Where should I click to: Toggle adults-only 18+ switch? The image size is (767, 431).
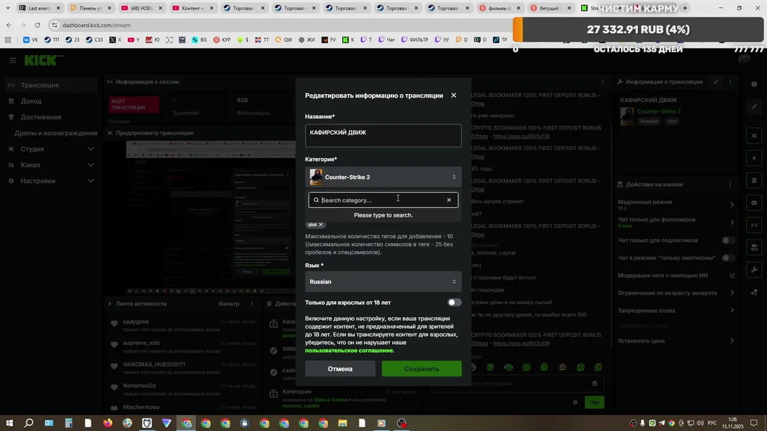point(454,302)
